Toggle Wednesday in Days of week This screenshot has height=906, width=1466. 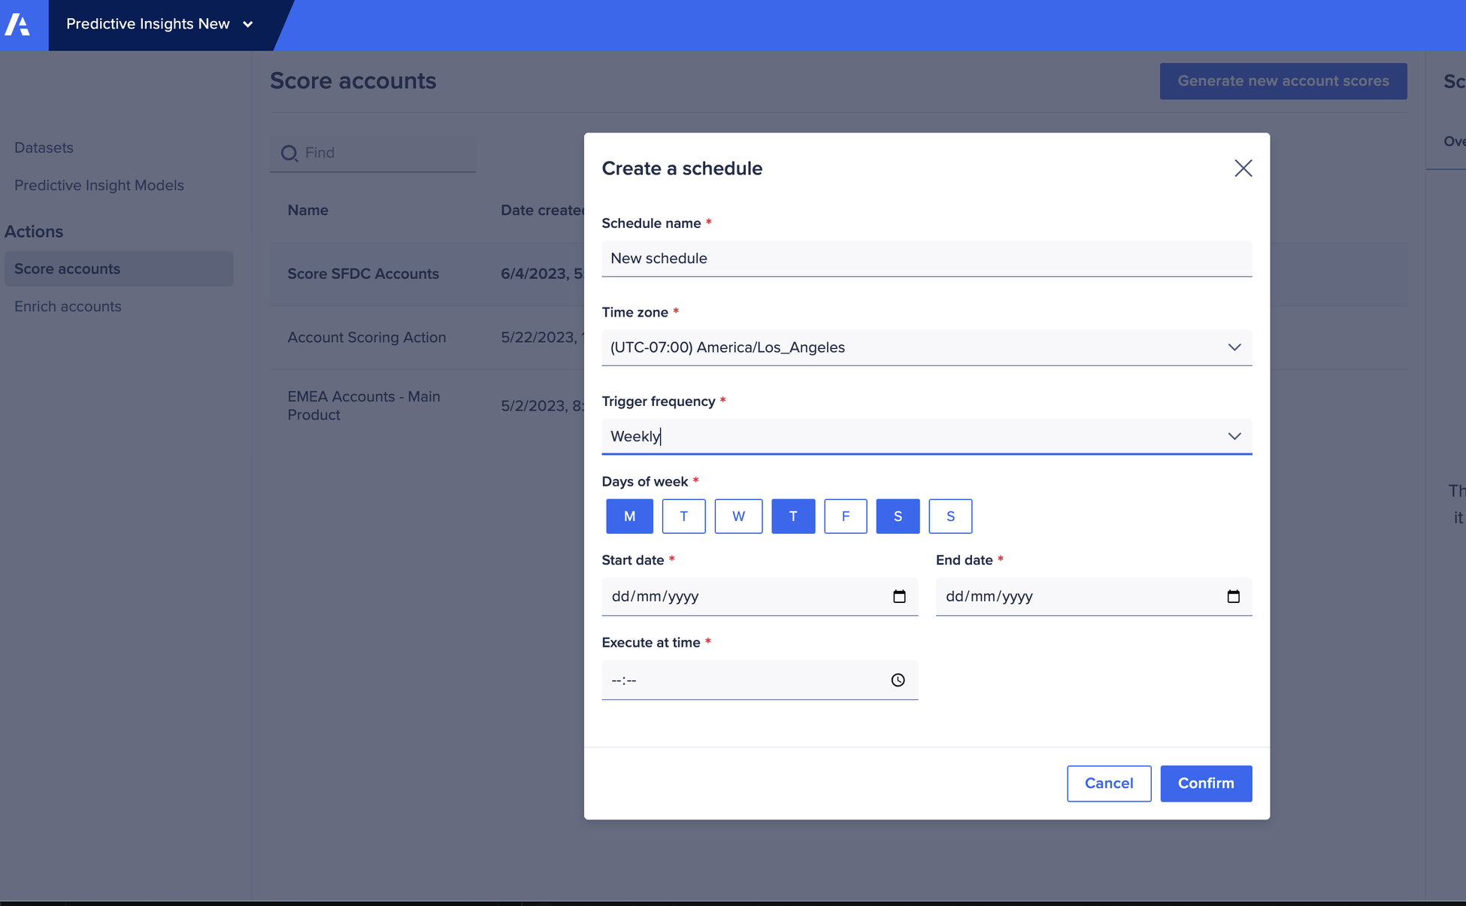point(738,517)
